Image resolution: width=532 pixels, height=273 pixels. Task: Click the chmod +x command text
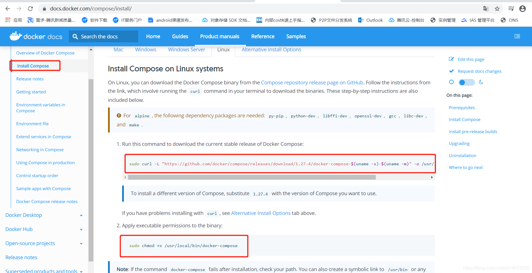[x=183, y=246]
